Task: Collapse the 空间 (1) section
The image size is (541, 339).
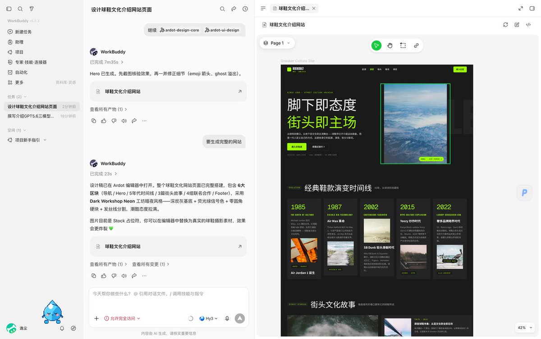Action: coord(17,130)
